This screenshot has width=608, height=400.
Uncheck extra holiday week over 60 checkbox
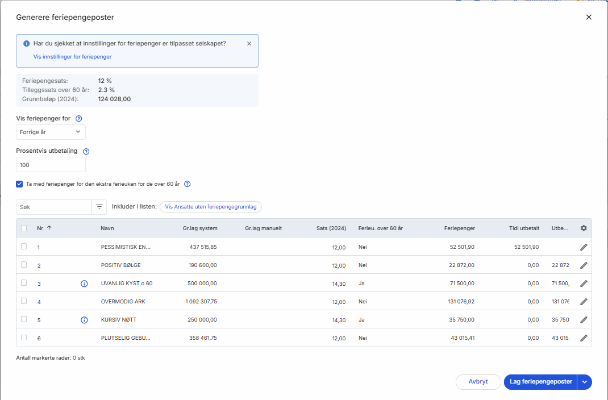click(x=20, y=184)
